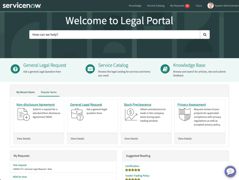Click the General Legal Request briefcase card icon

[77, 114]
